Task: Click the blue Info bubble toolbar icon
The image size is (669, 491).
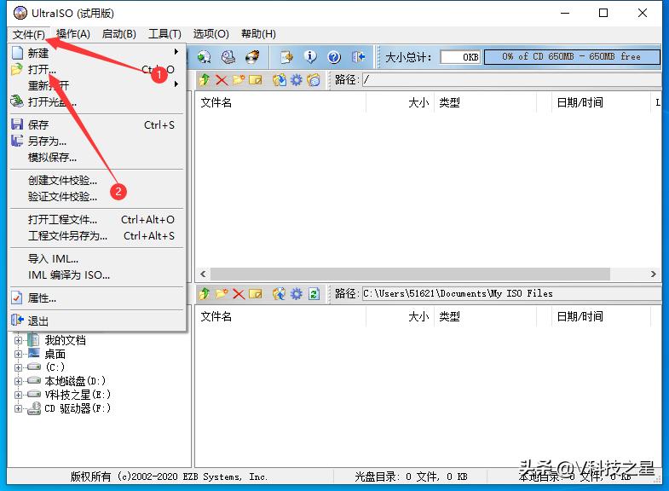Action: (310, 57)
